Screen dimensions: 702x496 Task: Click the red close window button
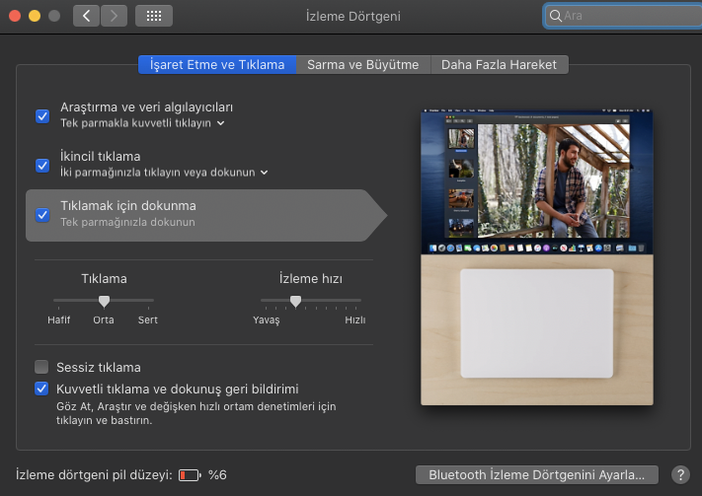click(15, 16)
